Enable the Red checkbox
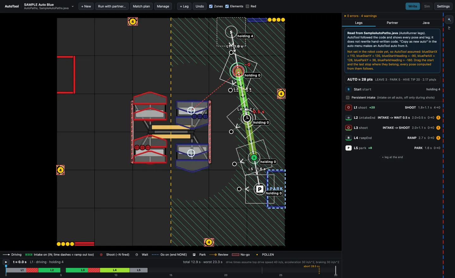Viewport: 455px width, 278px height. click(x=247, y=6)
